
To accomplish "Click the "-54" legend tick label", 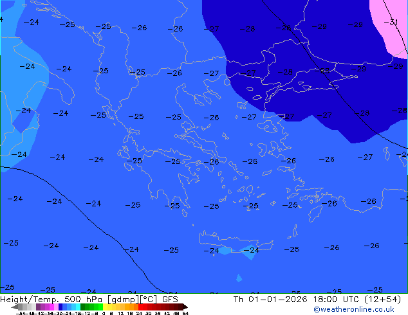I will pyautogui.click(x=21, y=313).
